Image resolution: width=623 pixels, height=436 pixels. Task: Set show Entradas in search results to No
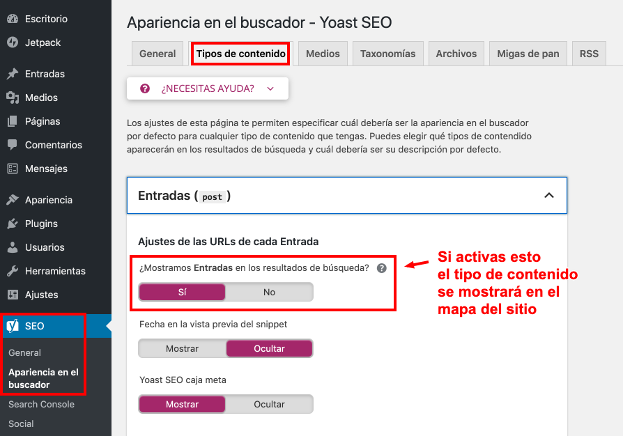point(269,293)
